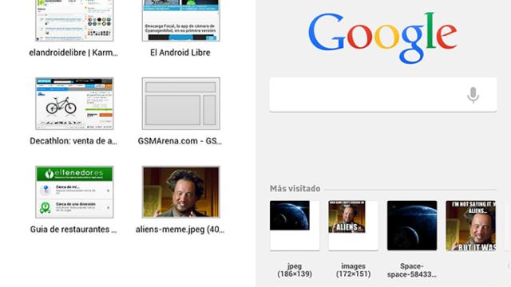Open the Google logo
The image size is (511, 287).
point(382,37)
